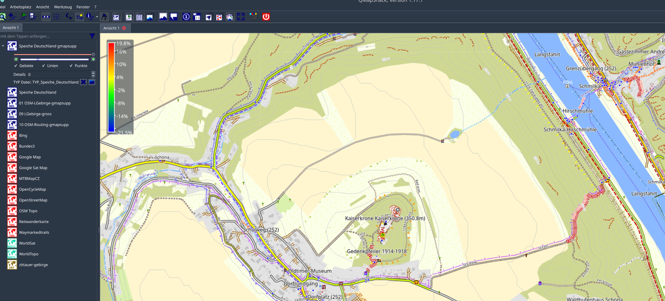Click the red power quit icon
This screenshot has height=301, width=665.
tap(266, 17)
